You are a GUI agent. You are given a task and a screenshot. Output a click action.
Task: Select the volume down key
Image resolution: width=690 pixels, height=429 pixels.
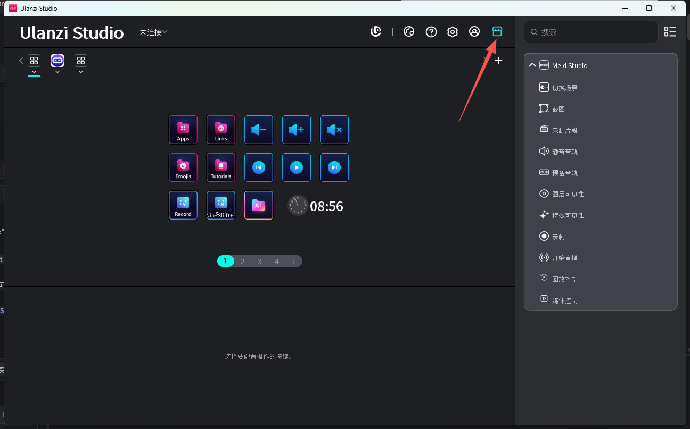click(259, 130)
